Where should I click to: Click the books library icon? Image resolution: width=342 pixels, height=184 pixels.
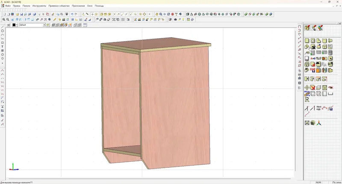click(x=324, y=70)
